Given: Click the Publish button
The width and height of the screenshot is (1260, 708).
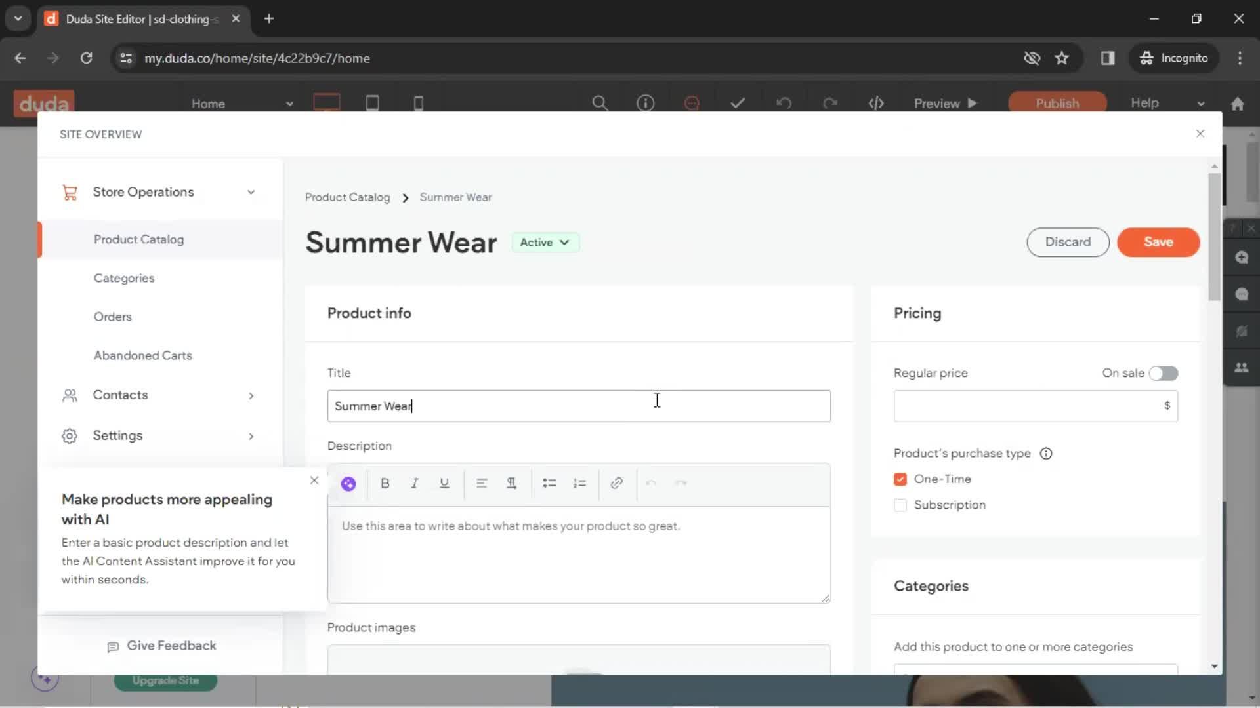Looking at the screenshot, I should (x=1057, y=103).
